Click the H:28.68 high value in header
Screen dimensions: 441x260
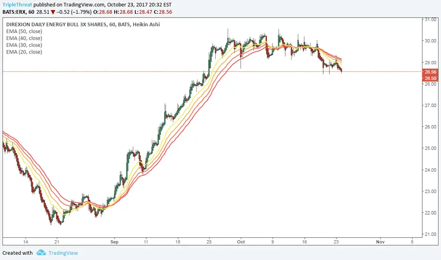pos(123,12)
